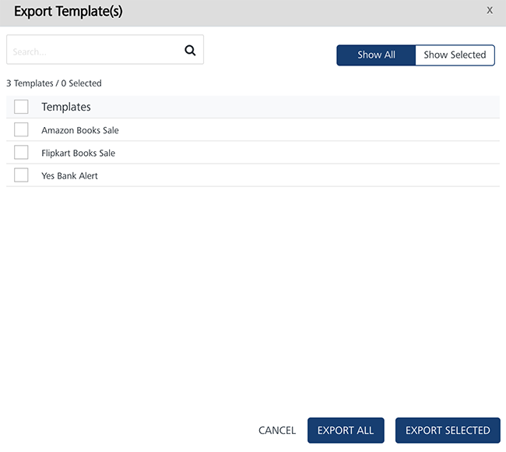Click the placeholder text inside the search box

30,51
